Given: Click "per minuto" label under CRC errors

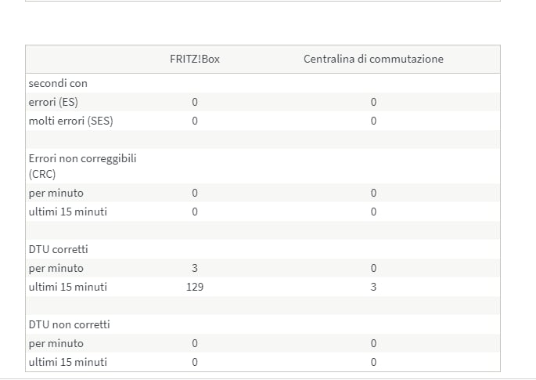Looking at the screenshot, I should 56,193.
